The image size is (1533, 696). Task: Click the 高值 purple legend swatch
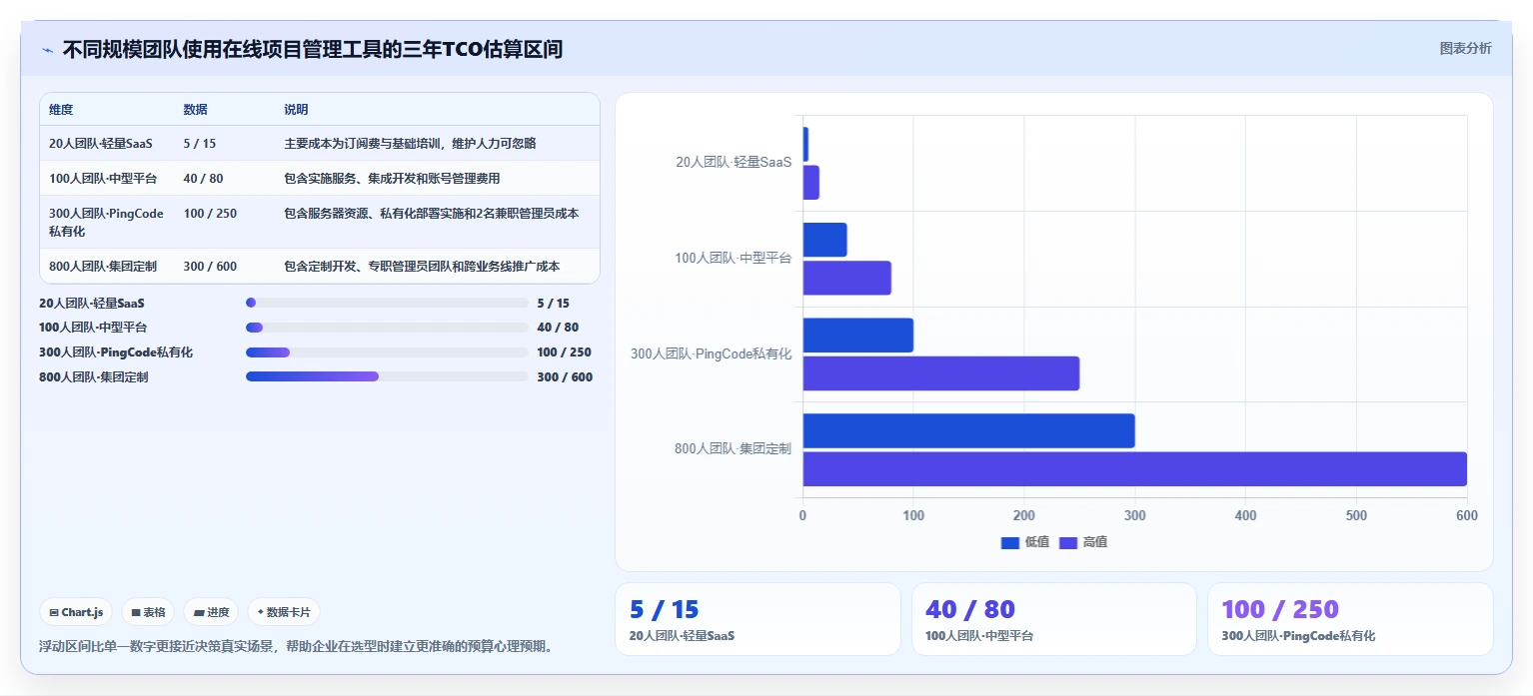tap(1067, 542)
